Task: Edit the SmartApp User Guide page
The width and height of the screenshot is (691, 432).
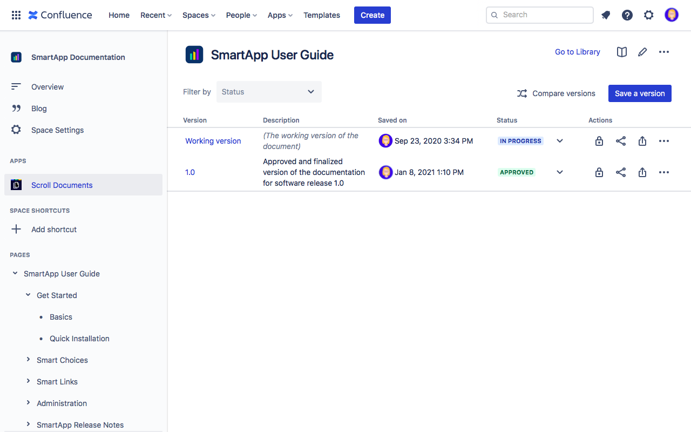Action: coord(642,52)
